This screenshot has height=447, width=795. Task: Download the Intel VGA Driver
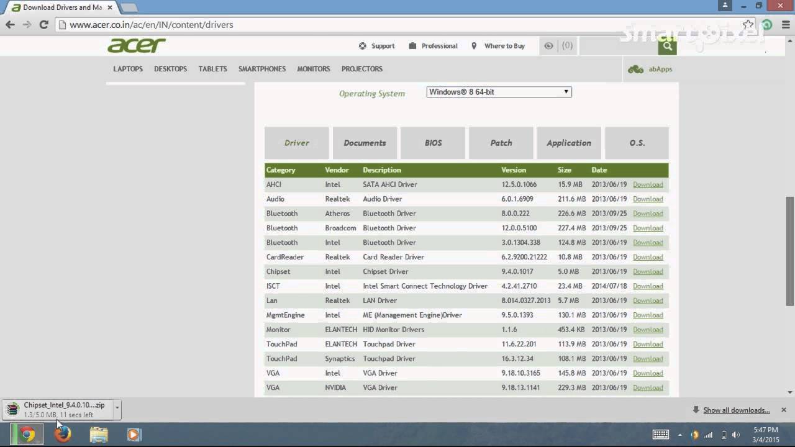click(648, 373)
